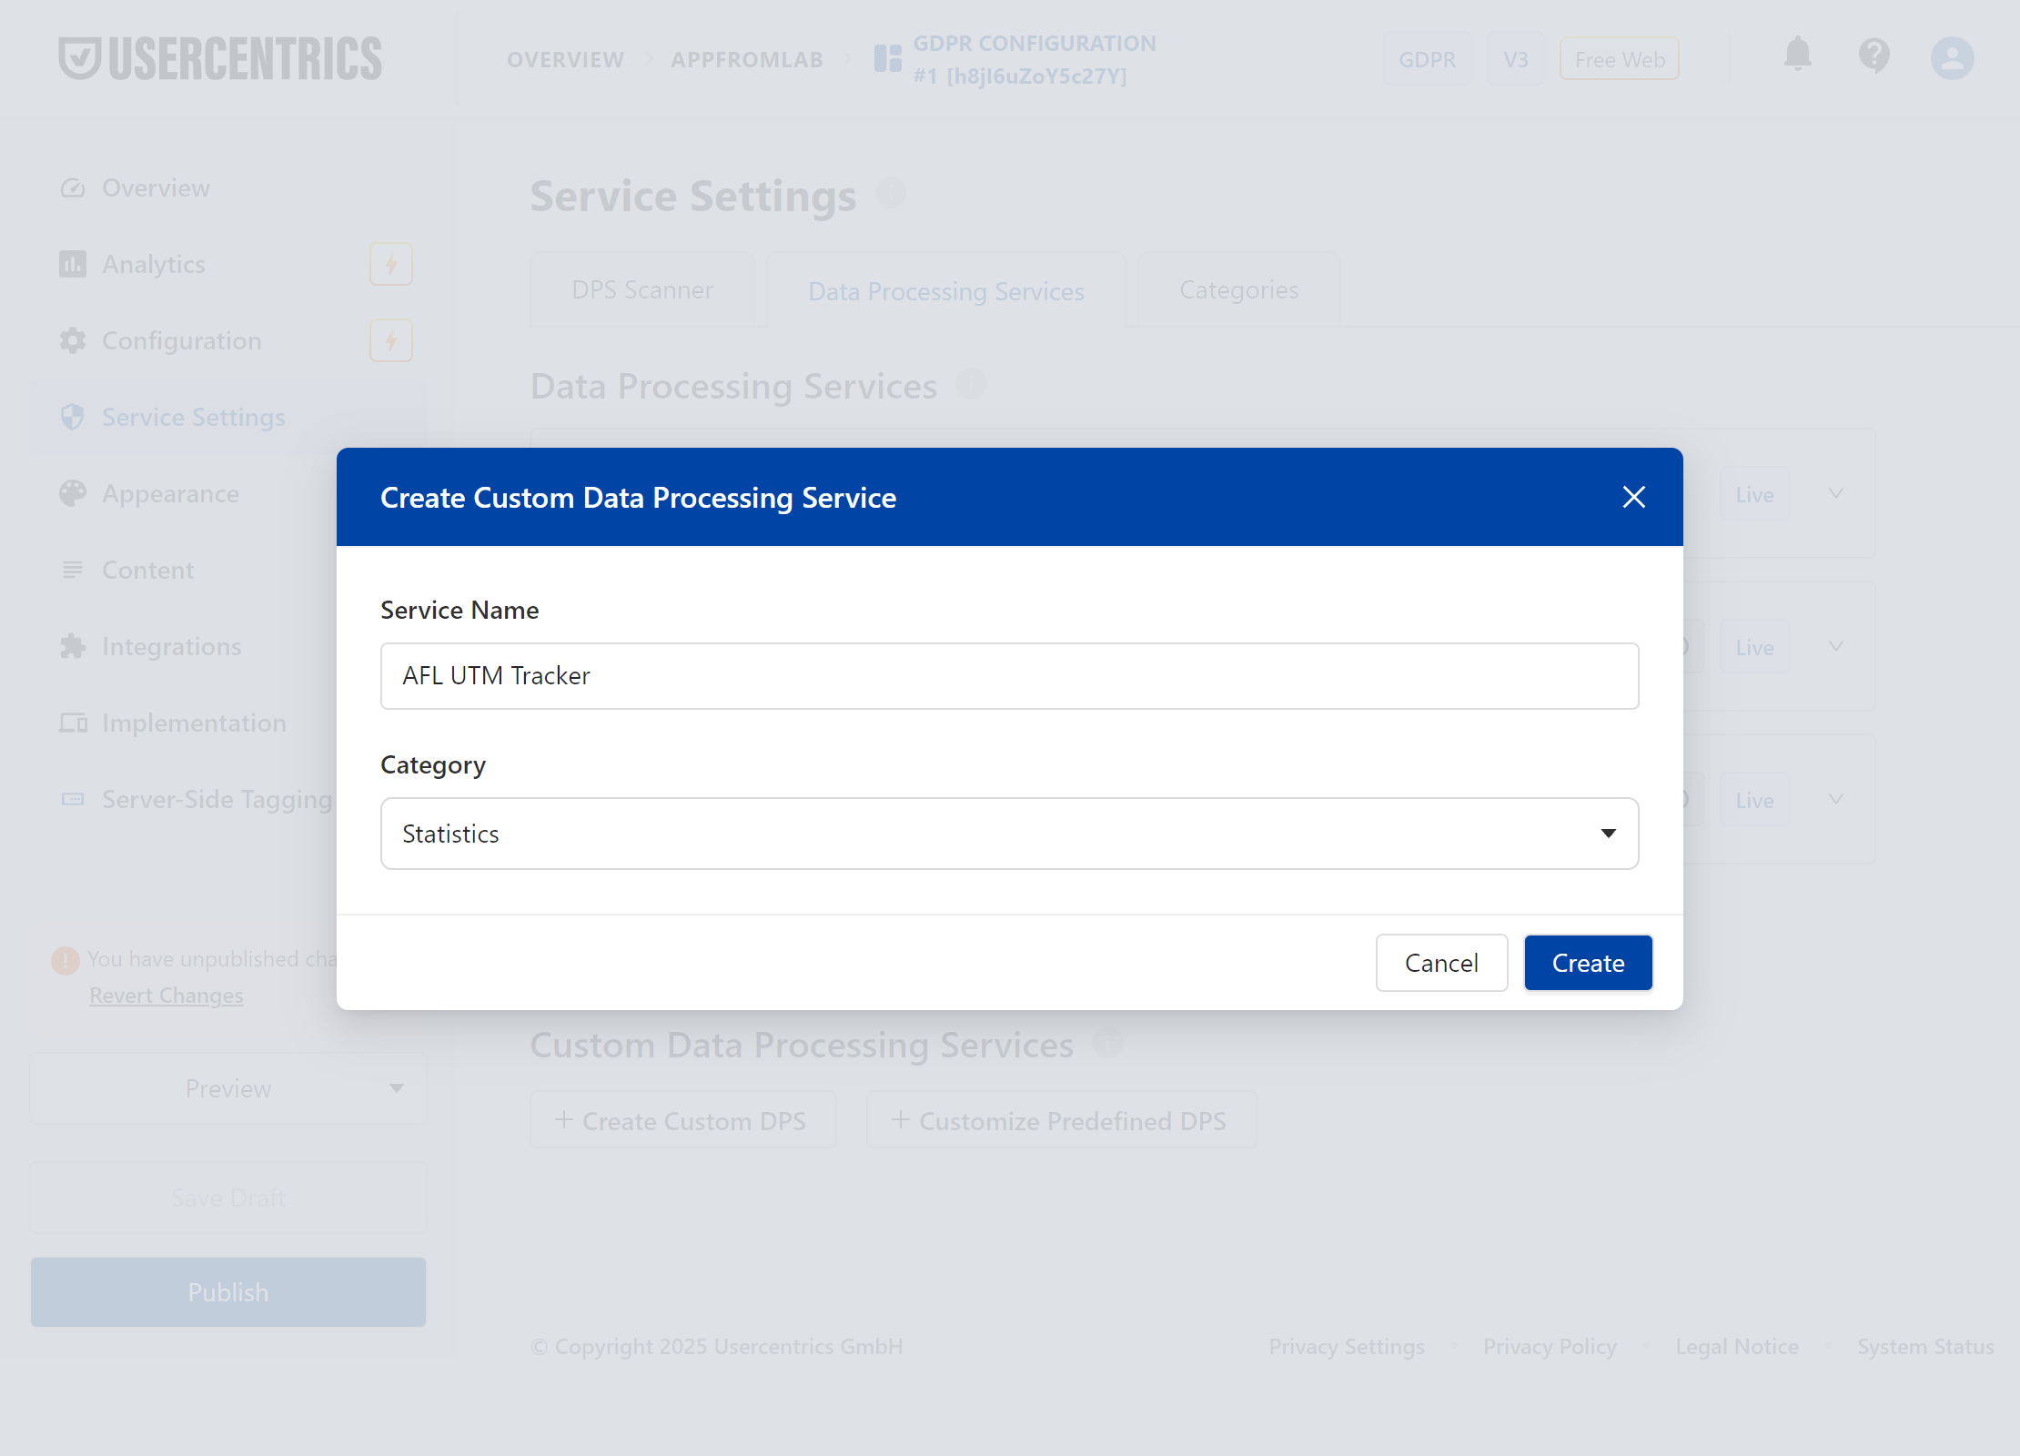
Task: Click the Service Name input field
Action: pyautogui.click(x=1010, y=676)
